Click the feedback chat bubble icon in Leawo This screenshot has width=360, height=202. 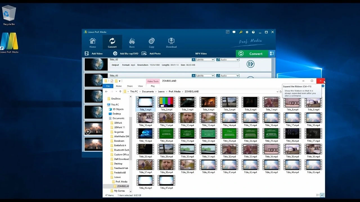click(x=234, y=32)
